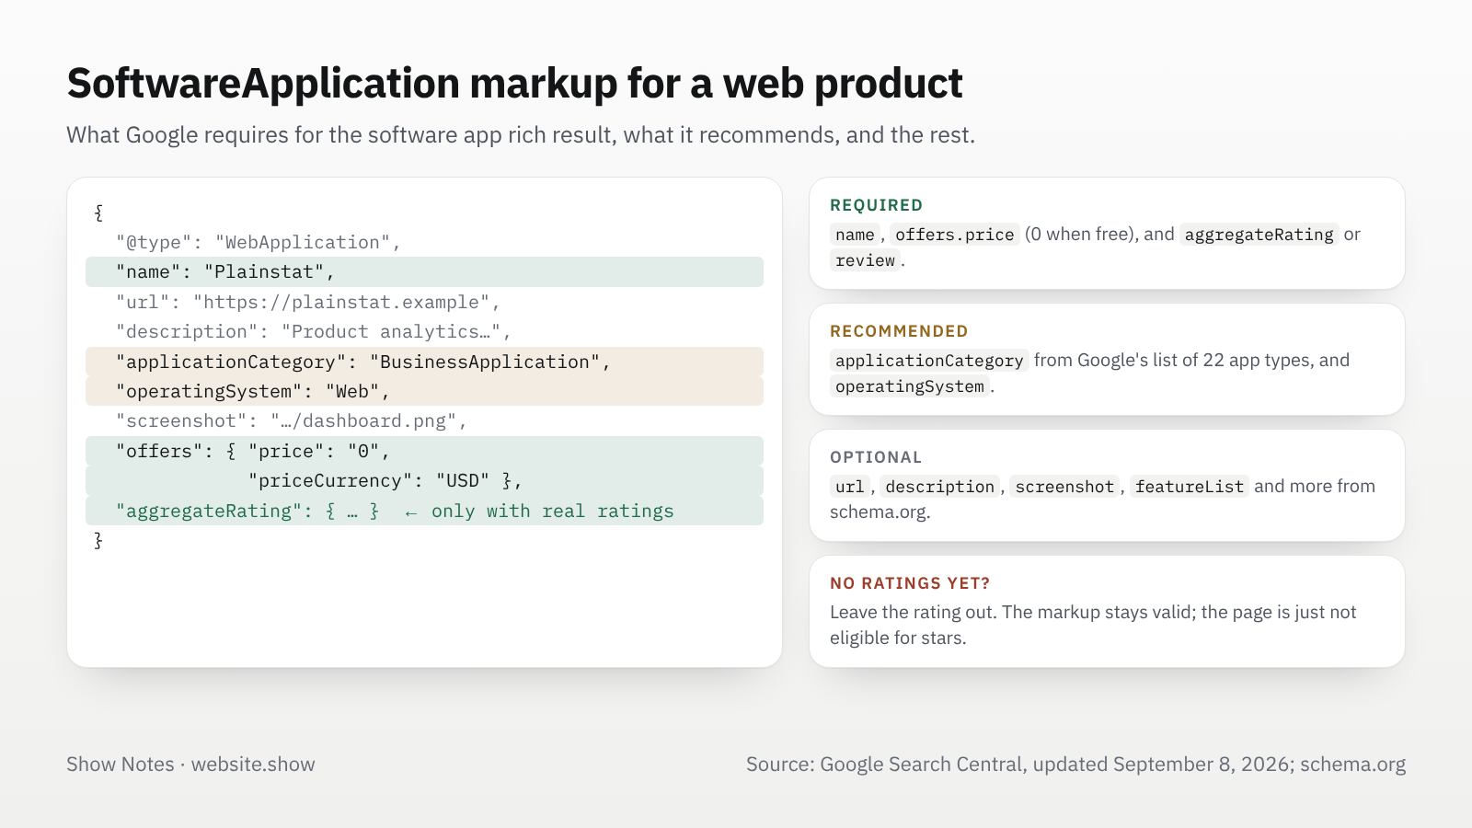Screen dimensions: 1472x828
Task: Click the '"description": "Product analytics…"' line
Action: click(x=314, y=331)
